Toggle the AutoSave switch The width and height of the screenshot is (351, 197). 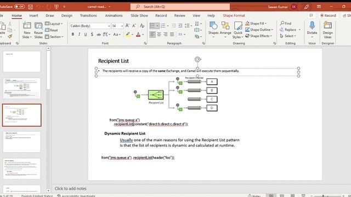(20, 7)
